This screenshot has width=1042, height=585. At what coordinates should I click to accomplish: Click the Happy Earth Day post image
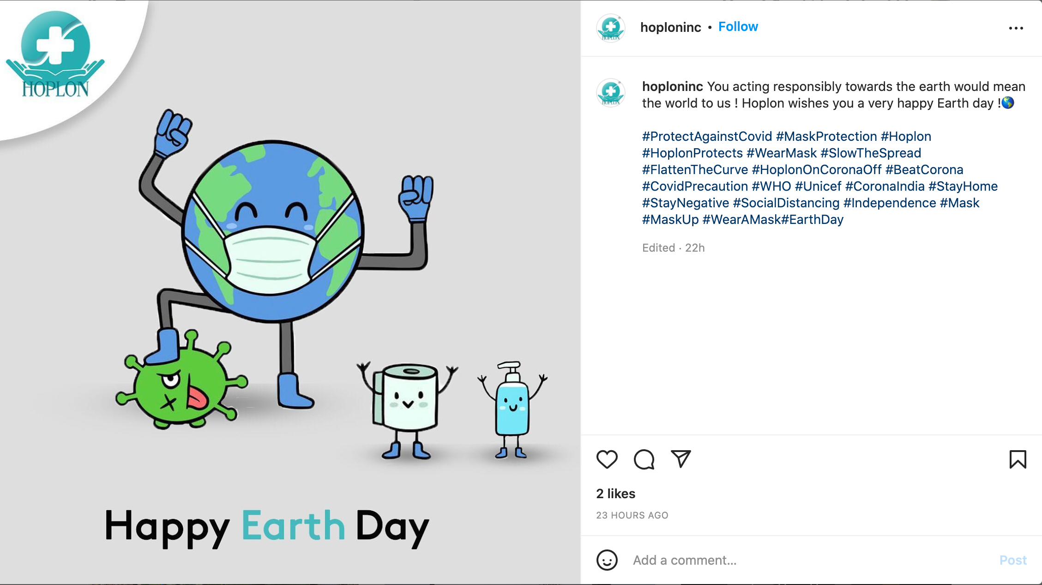(290, 293)
